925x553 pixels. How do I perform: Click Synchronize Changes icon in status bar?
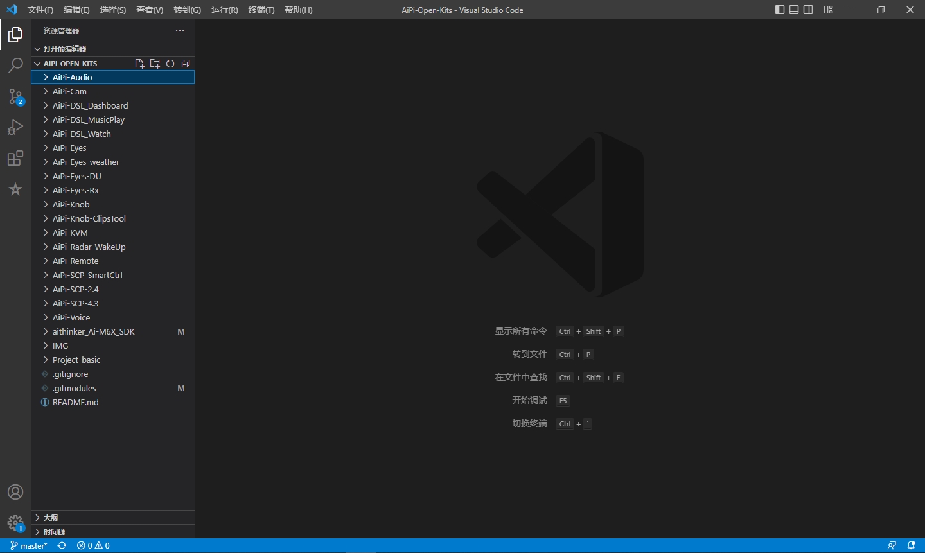[62, 545]
